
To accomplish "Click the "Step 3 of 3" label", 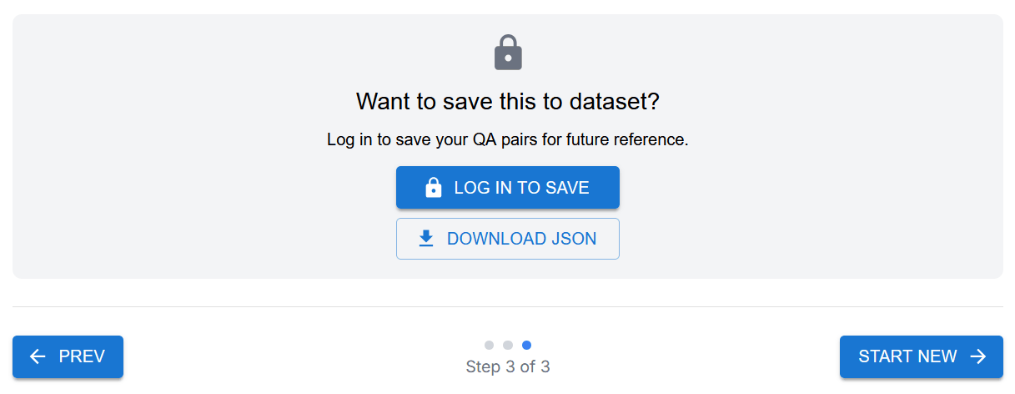I will [x=508, y=367].
